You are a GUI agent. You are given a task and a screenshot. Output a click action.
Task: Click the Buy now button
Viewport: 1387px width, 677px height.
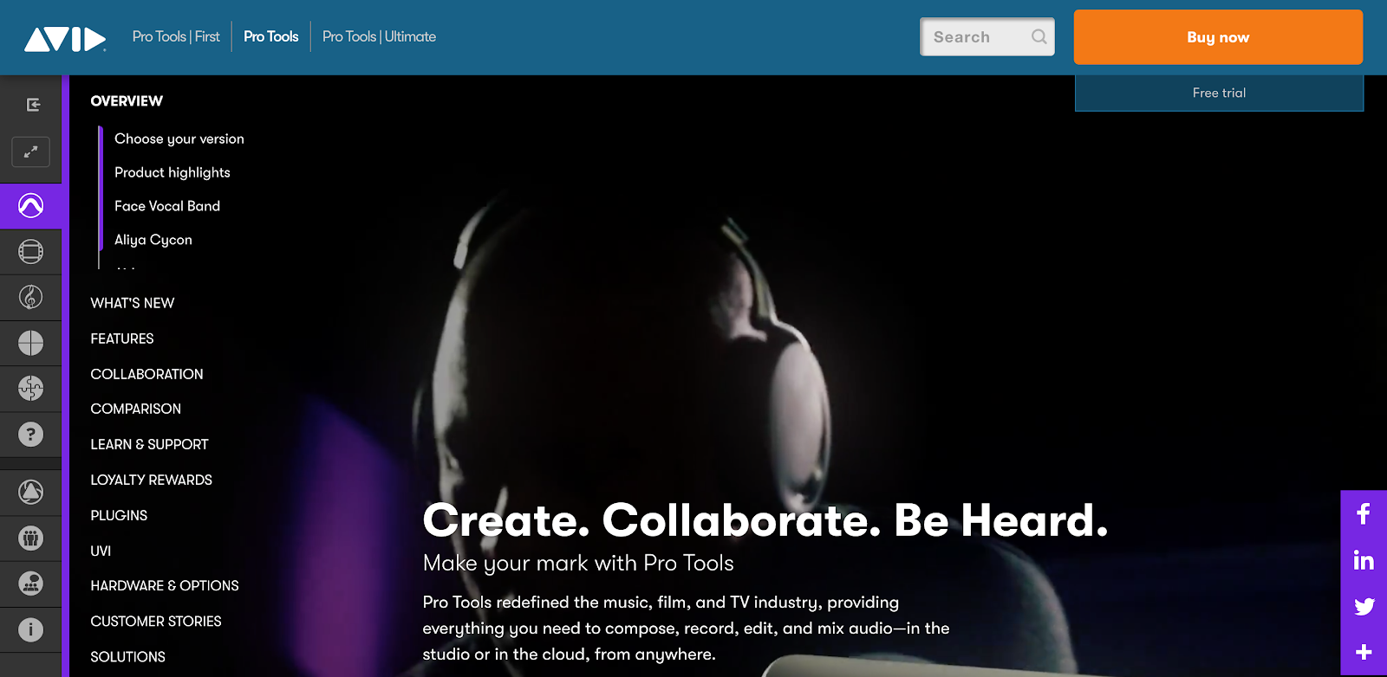point(1218,37)
